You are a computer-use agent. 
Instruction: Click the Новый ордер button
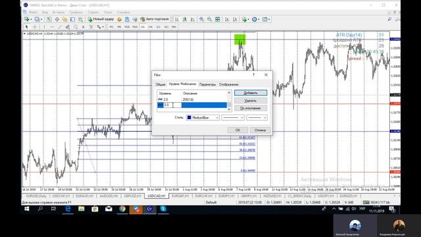point(101,19)
